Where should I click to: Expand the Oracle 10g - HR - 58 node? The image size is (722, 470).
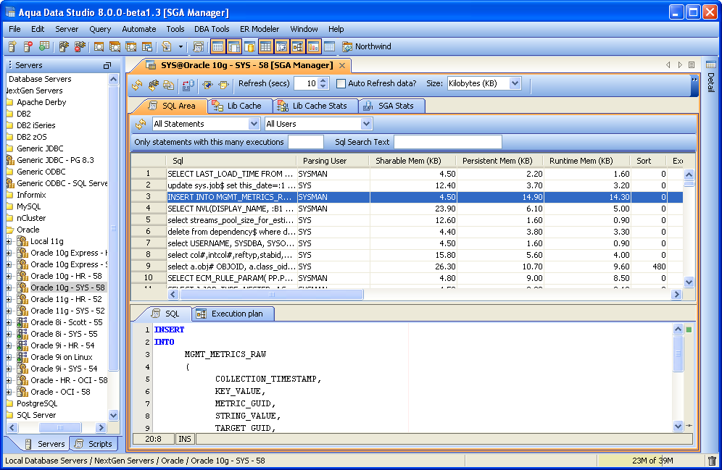[x=9, y=276]
